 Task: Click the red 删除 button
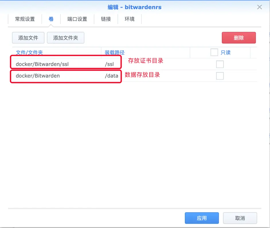point(239,38)
